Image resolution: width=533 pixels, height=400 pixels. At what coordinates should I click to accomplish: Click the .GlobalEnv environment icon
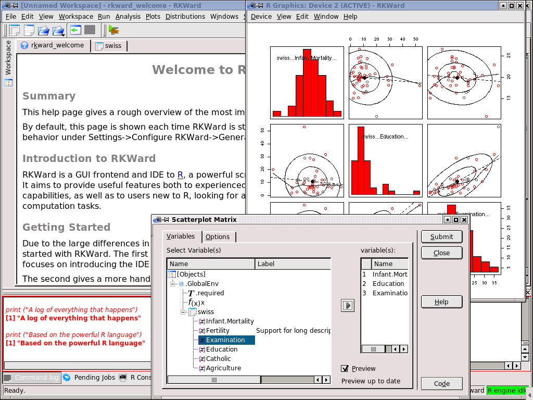click(x=181, y=284)
